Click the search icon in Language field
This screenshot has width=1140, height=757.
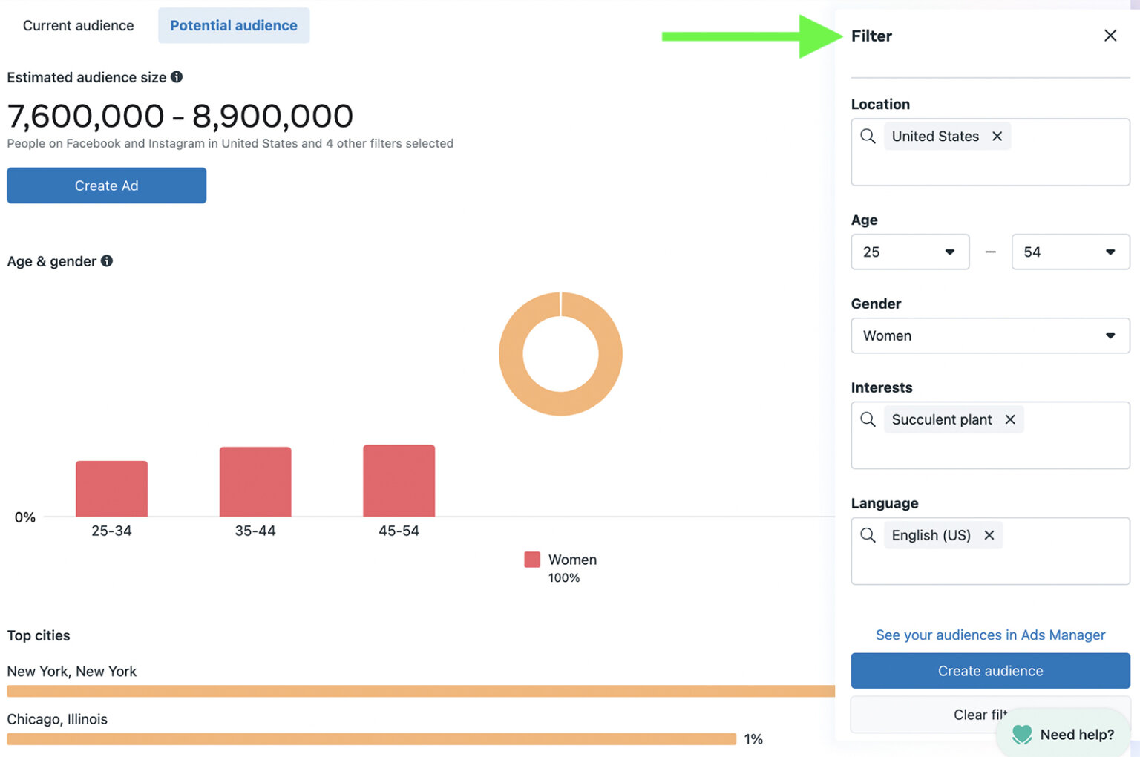(868, 534)
